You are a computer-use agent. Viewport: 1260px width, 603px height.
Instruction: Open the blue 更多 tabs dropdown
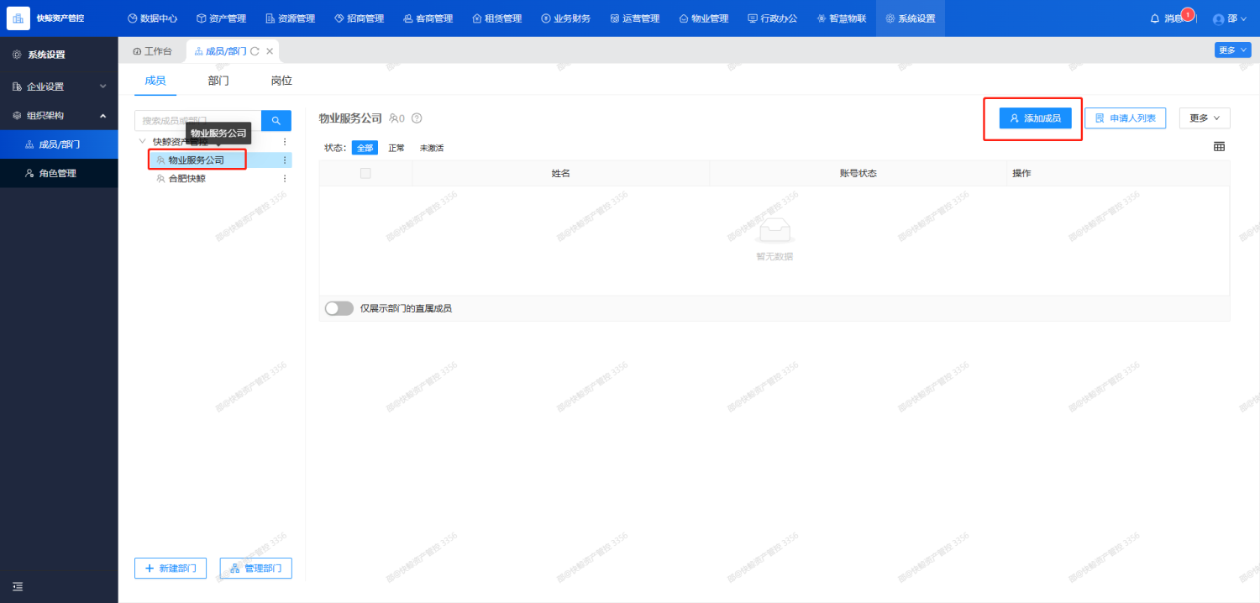tap(1232, 50)
